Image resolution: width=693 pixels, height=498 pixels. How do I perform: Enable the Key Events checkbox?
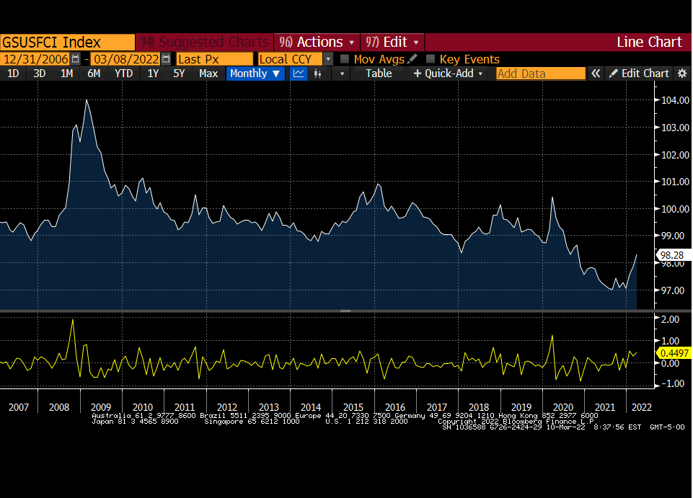[x=431, y=59]
